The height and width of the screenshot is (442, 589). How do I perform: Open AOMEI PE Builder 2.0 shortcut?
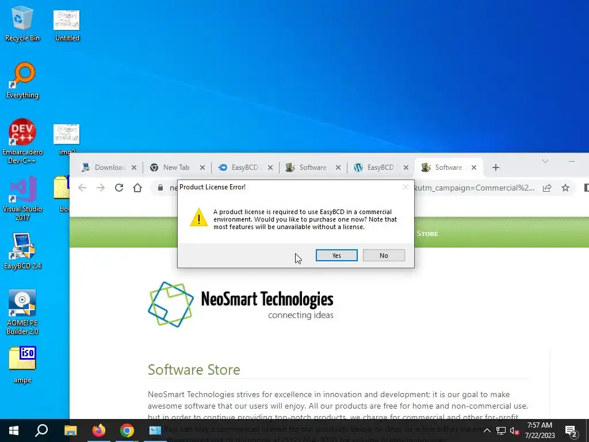coord(22,312)
